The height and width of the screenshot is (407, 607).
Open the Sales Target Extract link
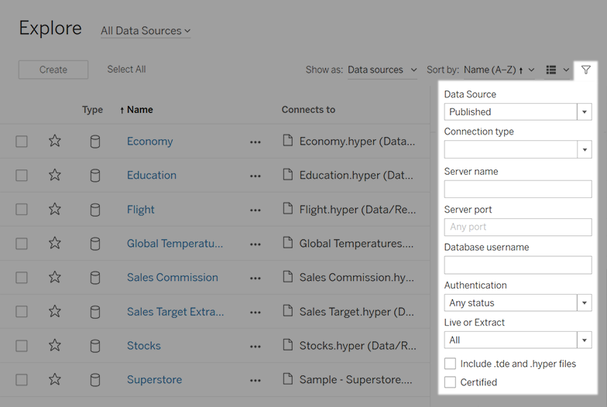point(175,312)
